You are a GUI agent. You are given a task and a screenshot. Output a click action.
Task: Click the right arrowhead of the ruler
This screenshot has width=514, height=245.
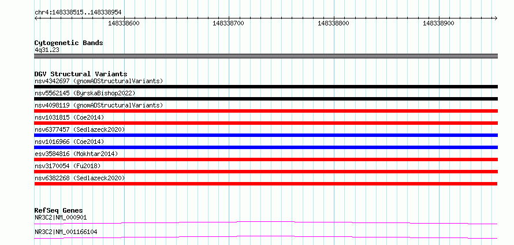[496, 18]
